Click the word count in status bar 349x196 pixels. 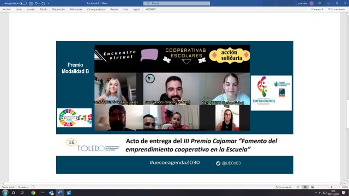click(x=23, y=187)
